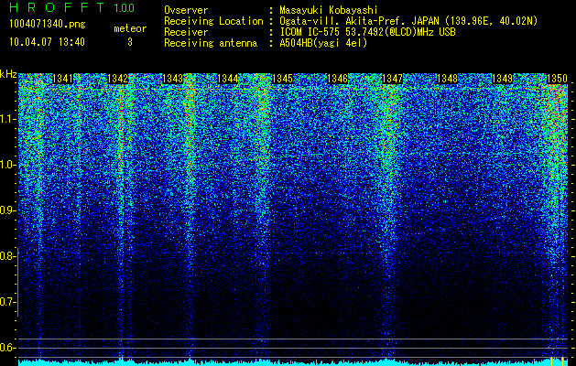Viewport: 576px width, 366px height.
Task: Click the 1348 time marker label
Action: (x=448, y=79)
